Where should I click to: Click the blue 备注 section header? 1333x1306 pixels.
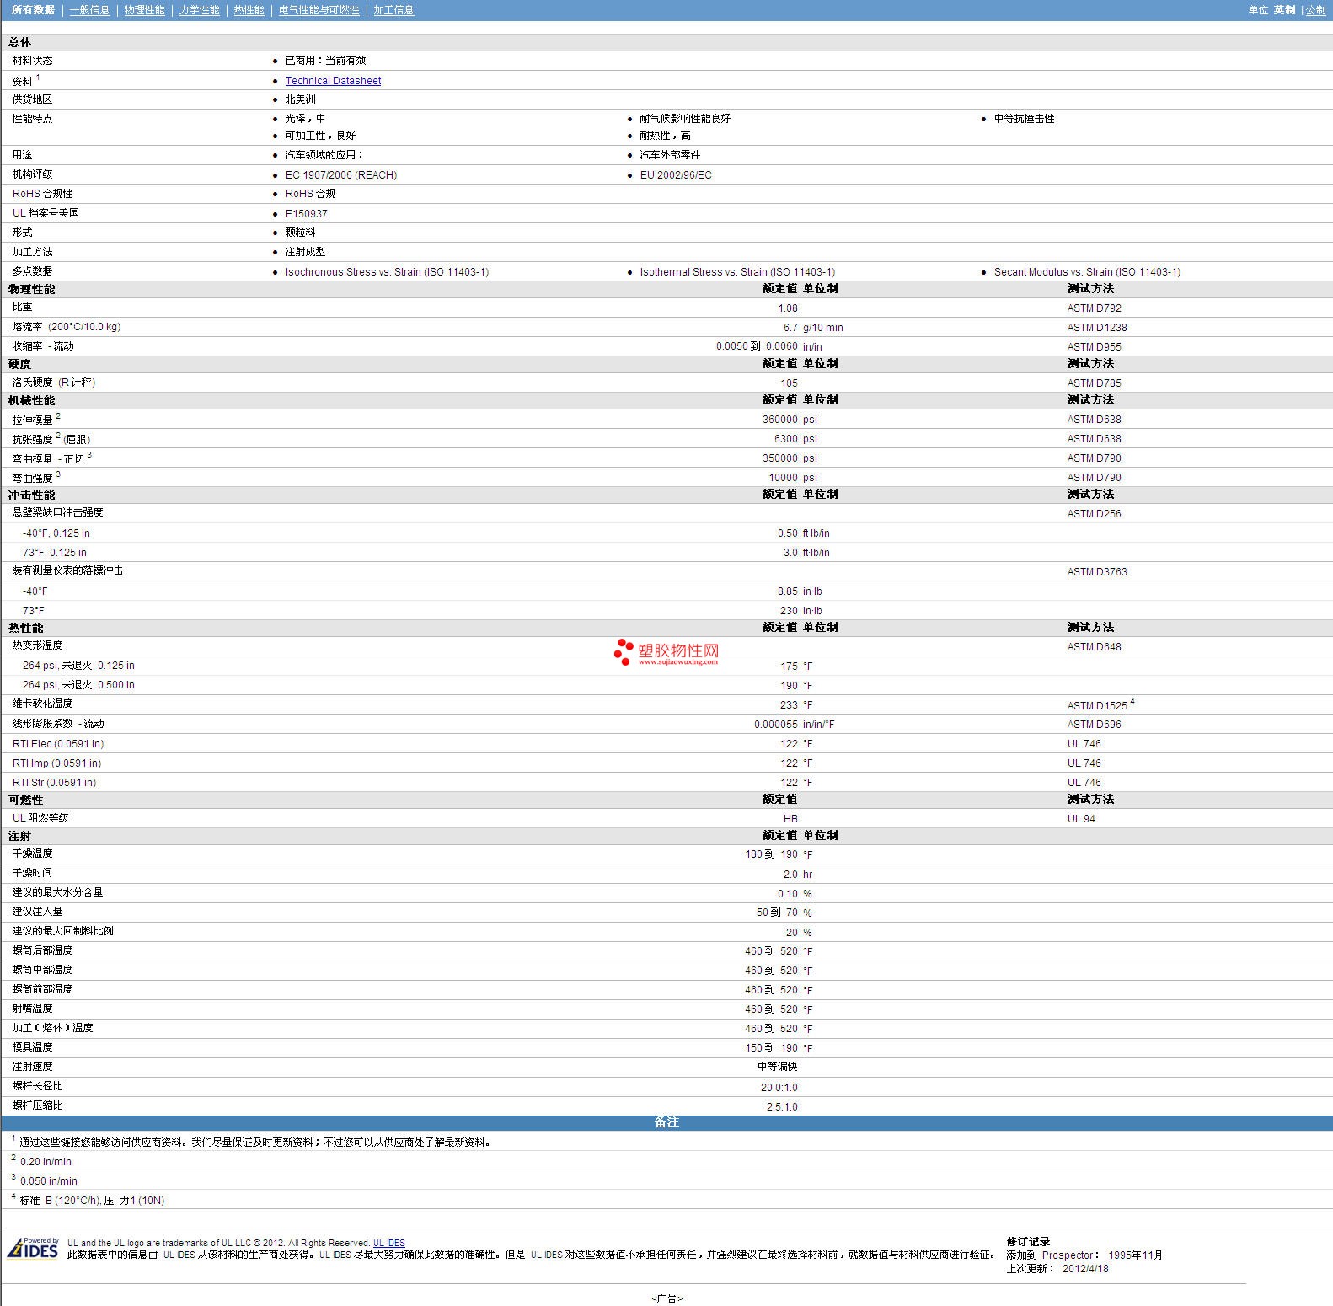point(666,1122)
